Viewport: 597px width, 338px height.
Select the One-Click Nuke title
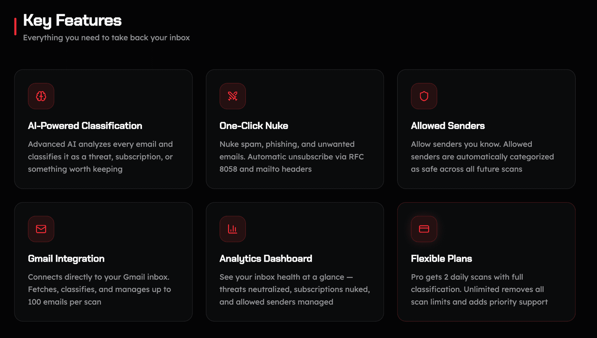click(254, 126)
